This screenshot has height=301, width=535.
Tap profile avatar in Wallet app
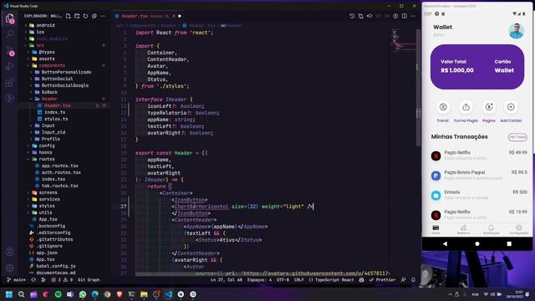click(517, 31)
